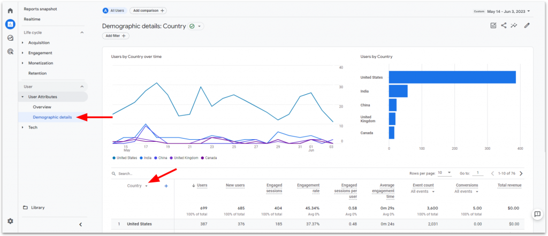Image resolution: width=548 pixels, height=236 pixels.
Task: Click the pencil Customize report icon
Action: coord(527,25)
